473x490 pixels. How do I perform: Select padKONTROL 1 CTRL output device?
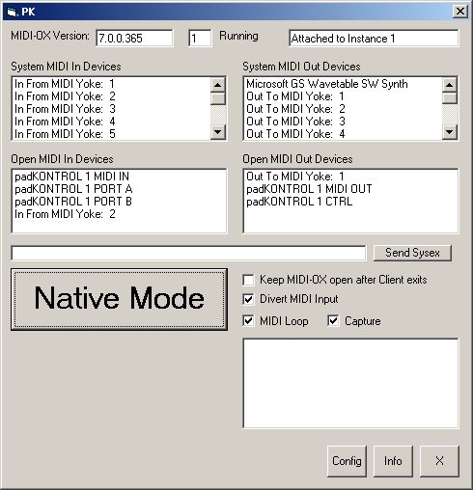tap(299, 202)
